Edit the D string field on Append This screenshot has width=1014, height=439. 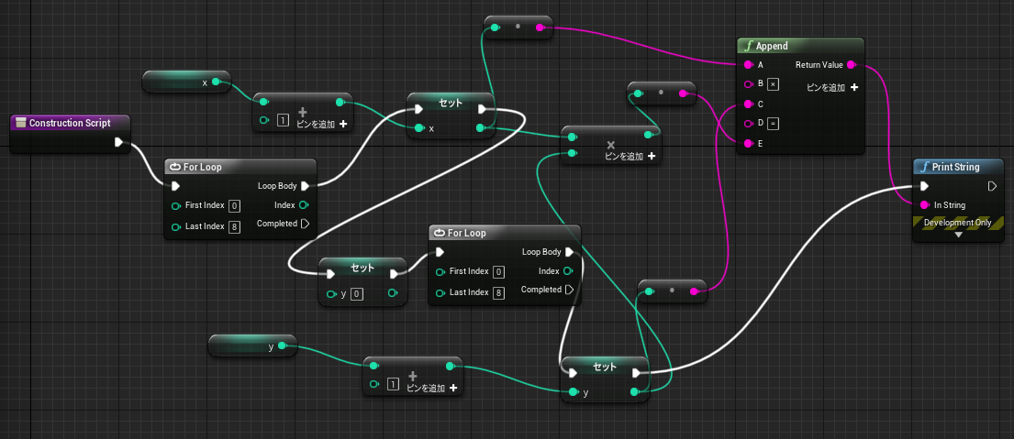tap(773, 124)
